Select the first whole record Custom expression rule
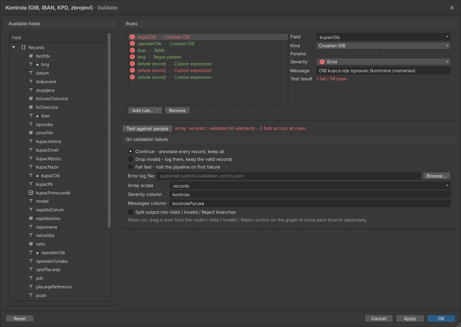Image resolution: width=461 pixels, height=327 pixels. 208,64
